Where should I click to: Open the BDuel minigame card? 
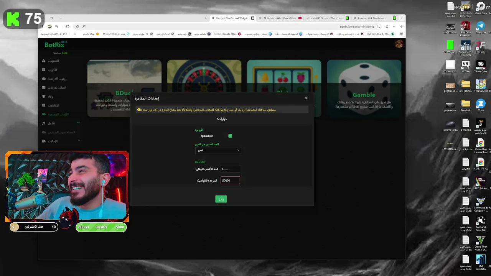point(124,88)
